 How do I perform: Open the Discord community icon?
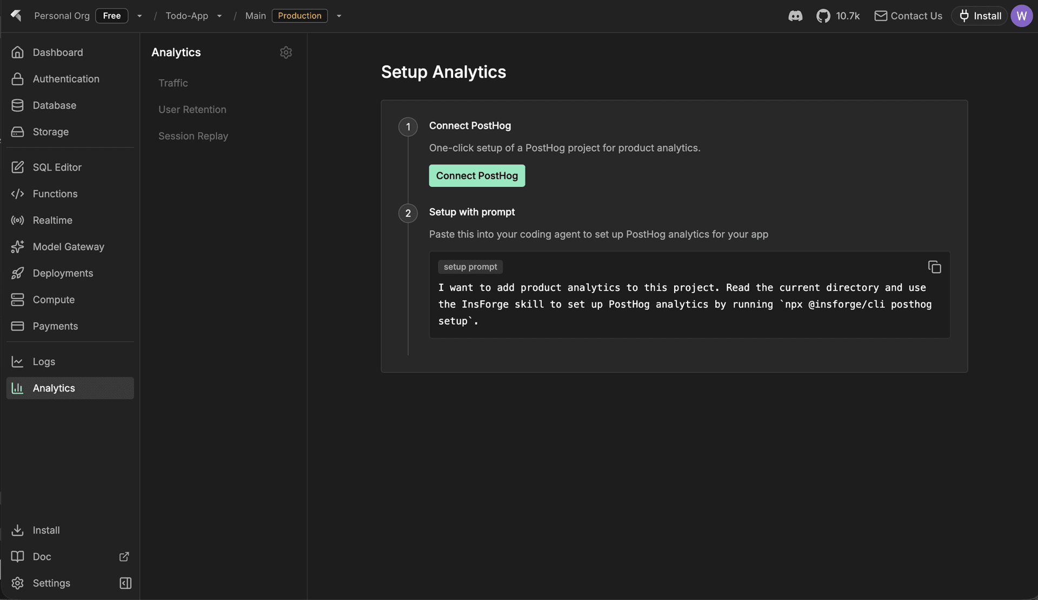point(795,16)
